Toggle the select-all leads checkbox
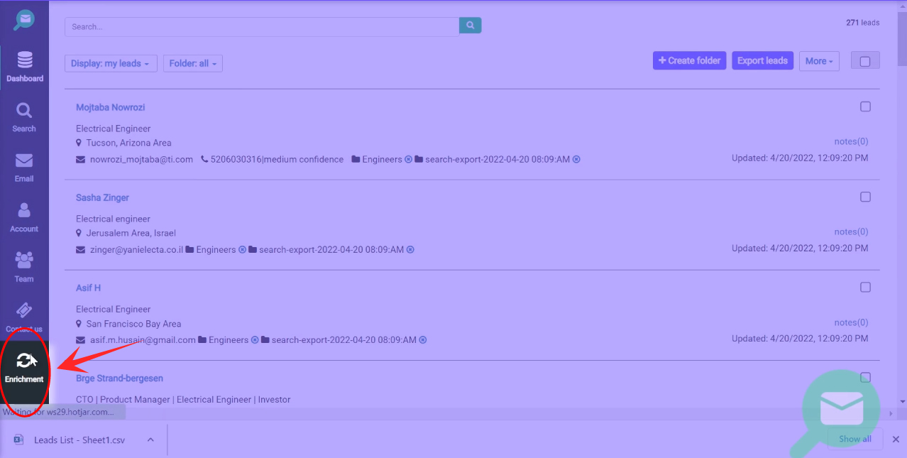 (865, 61)
